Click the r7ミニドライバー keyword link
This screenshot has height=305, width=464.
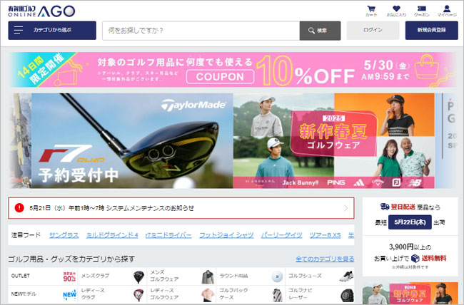pos(168,235)
